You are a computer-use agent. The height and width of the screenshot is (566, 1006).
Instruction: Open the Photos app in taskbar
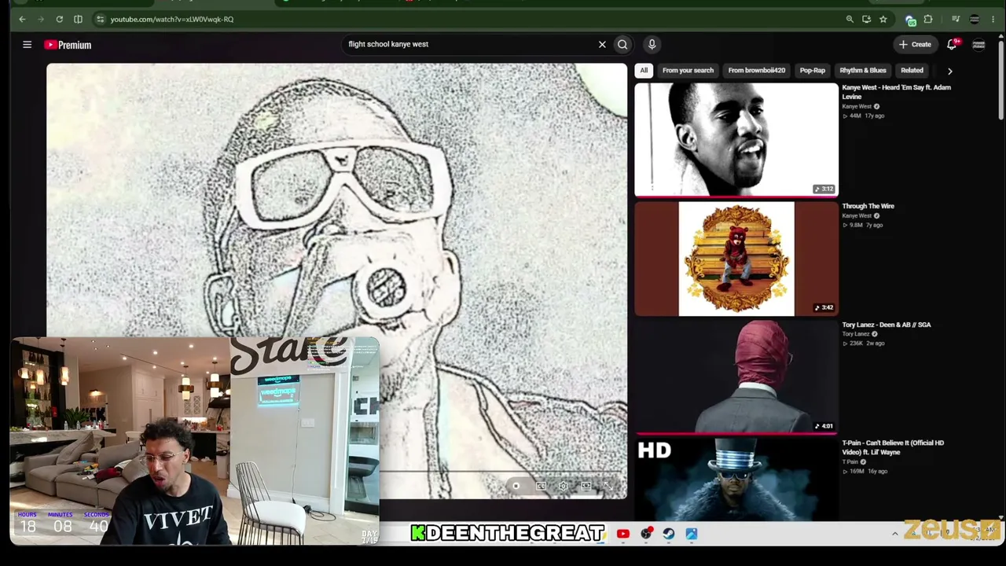click(692, 534)
